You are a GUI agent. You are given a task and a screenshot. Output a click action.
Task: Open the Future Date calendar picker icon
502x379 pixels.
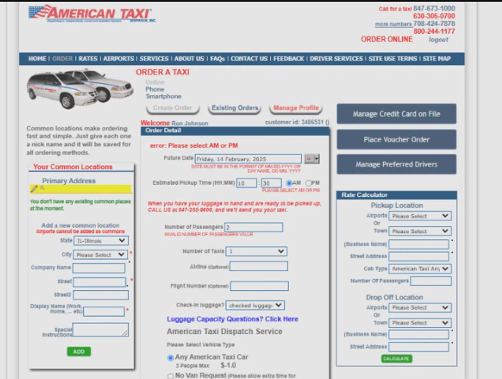point(312,159)
